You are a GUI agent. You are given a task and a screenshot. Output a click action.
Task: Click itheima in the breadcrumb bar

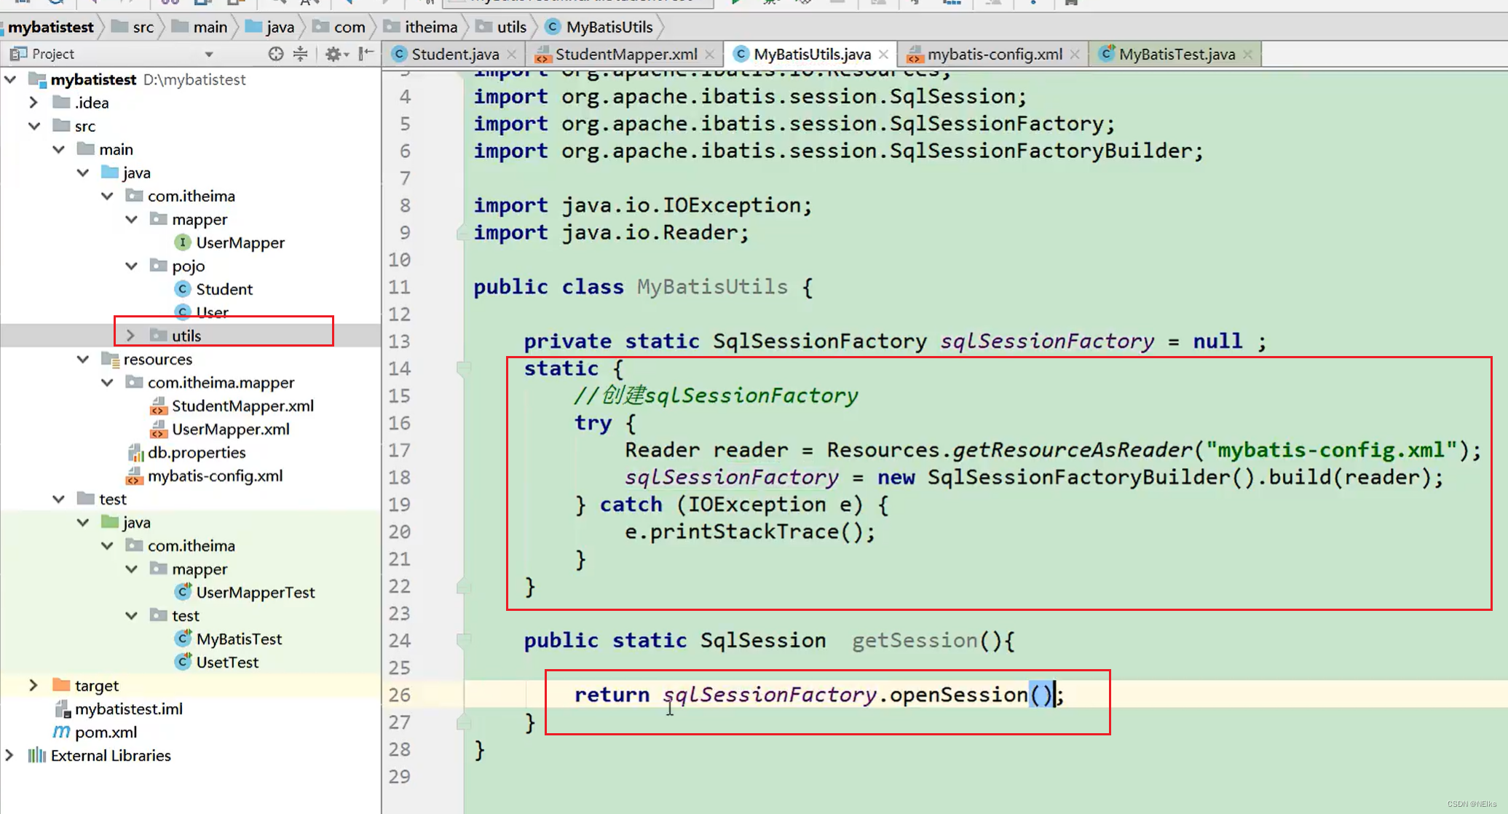(x=430, y=27)
